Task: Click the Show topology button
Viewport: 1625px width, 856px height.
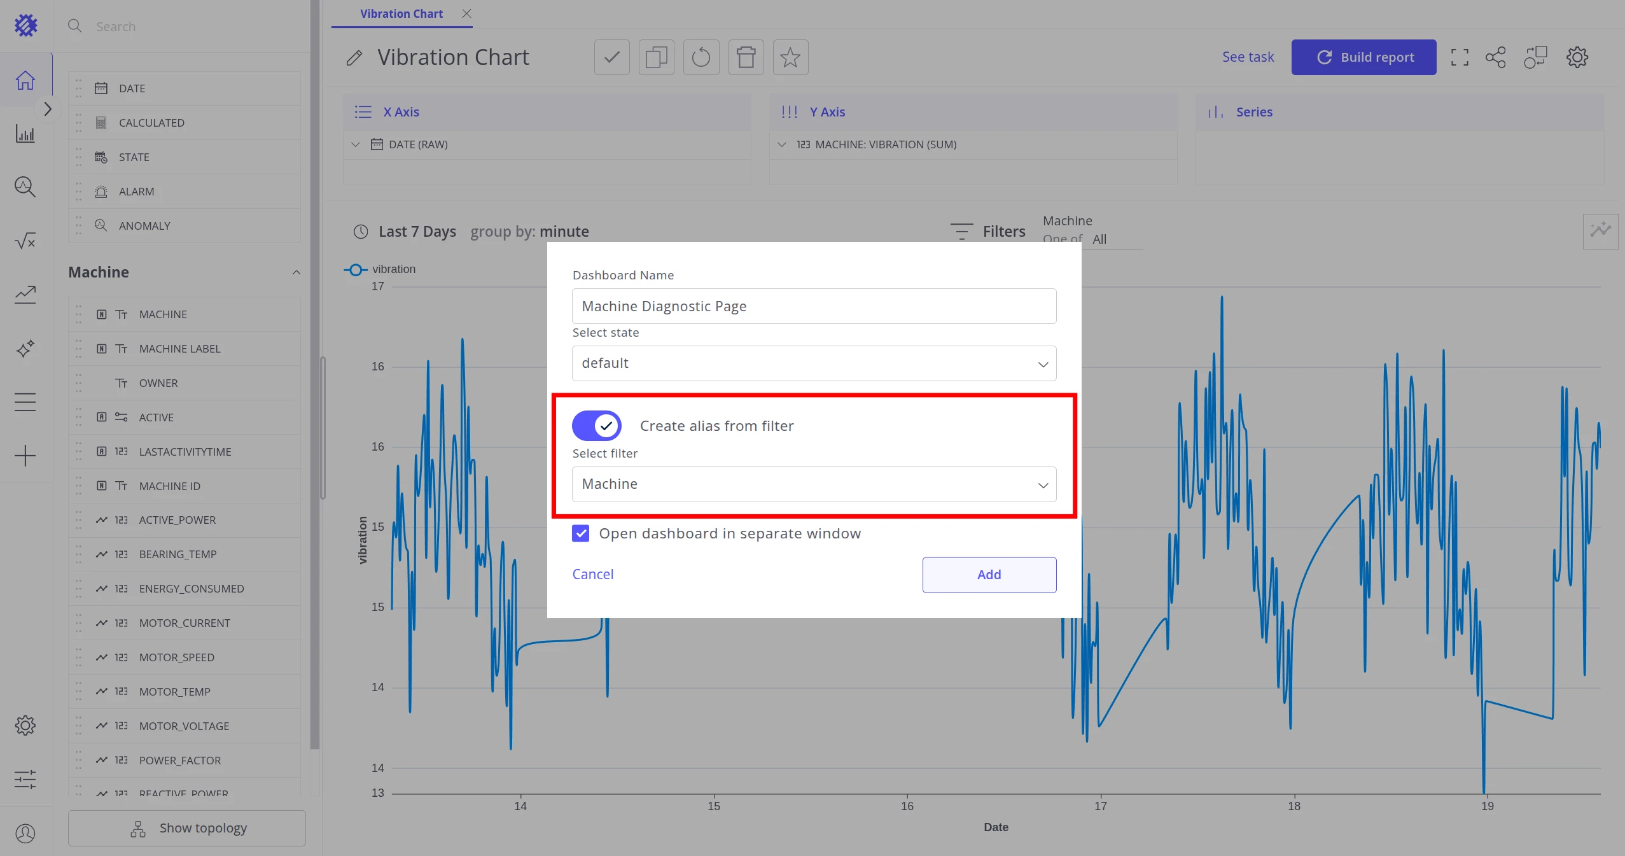Action: pos(187,828)
